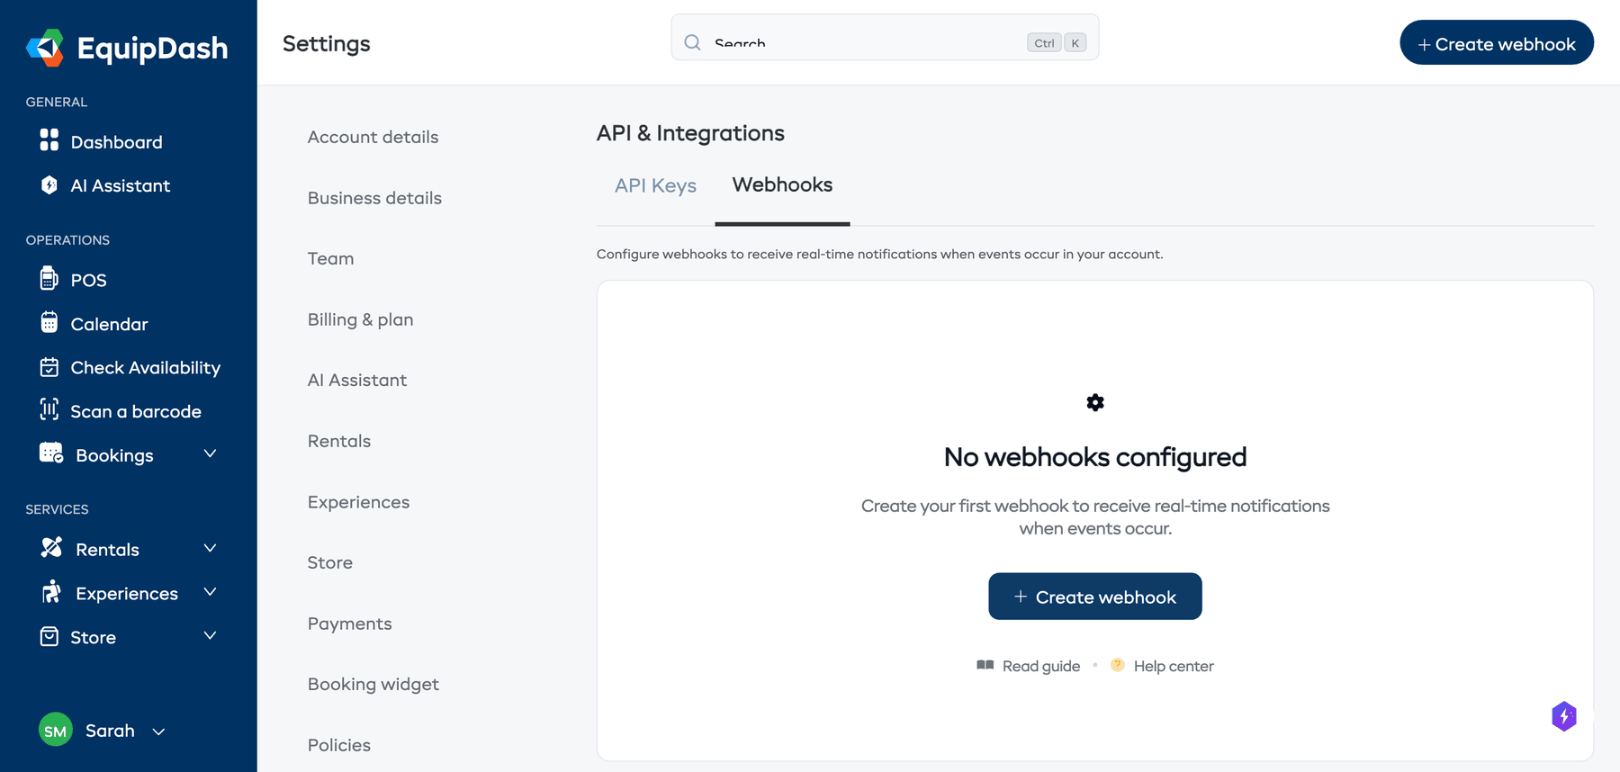
Task: Open POS from sidebar label
Action: 88,280
